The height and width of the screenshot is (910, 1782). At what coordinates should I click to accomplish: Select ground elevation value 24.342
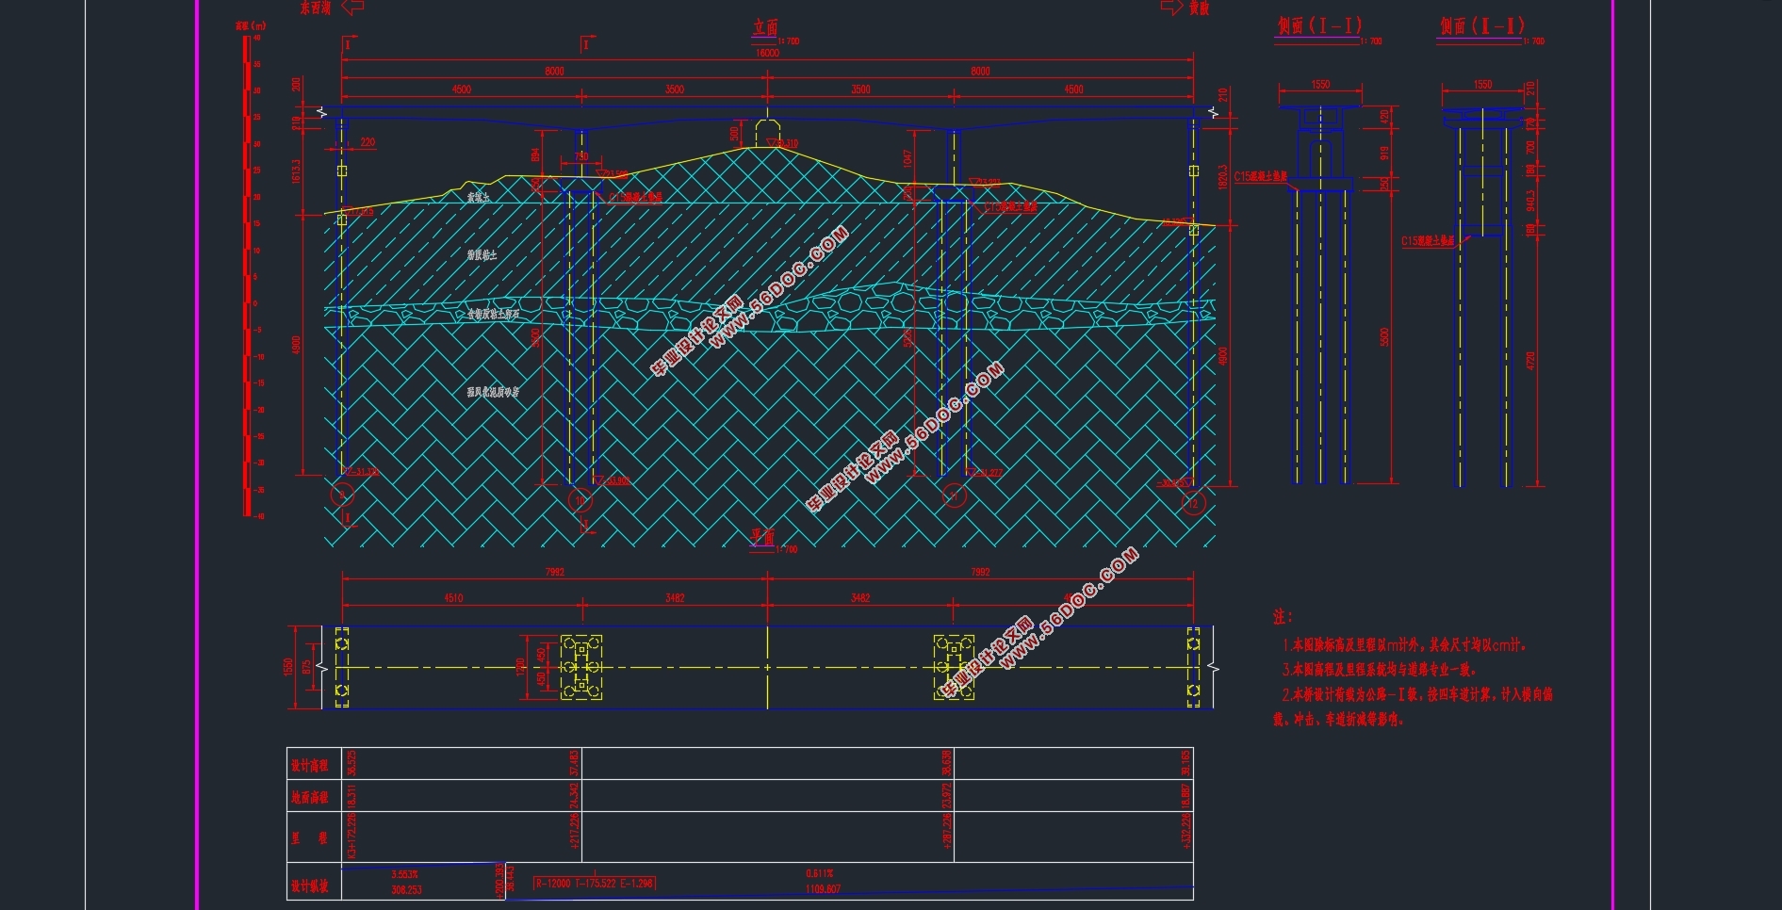[574, 797]
